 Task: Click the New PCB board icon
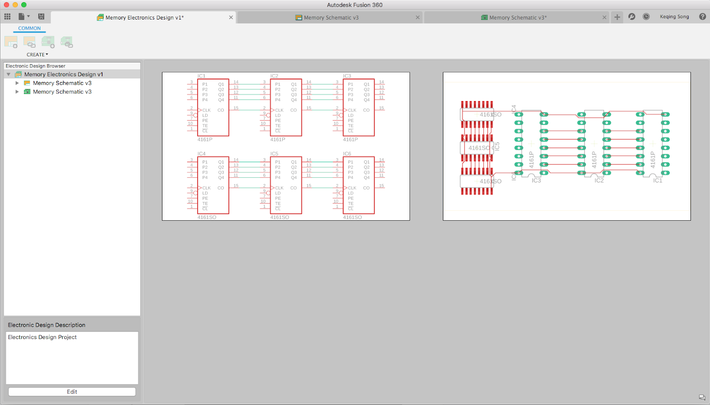coord(48,42)
